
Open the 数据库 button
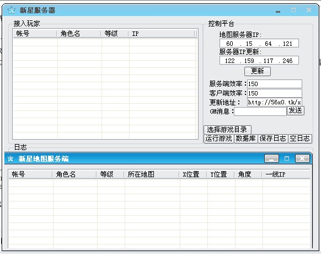[x=245, y=139]
